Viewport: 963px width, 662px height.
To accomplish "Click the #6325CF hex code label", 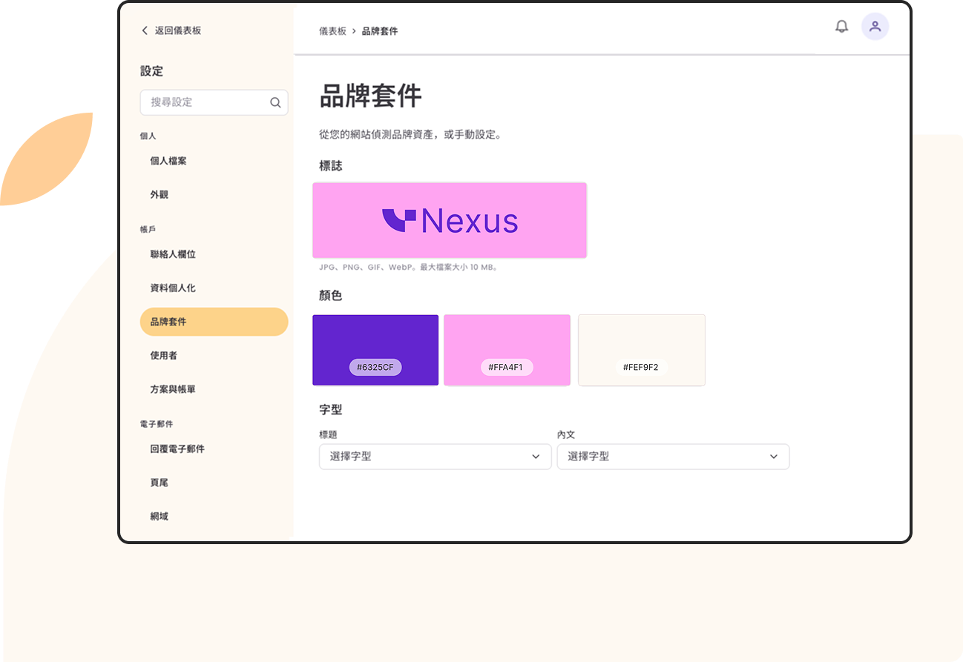I will 375,367.
